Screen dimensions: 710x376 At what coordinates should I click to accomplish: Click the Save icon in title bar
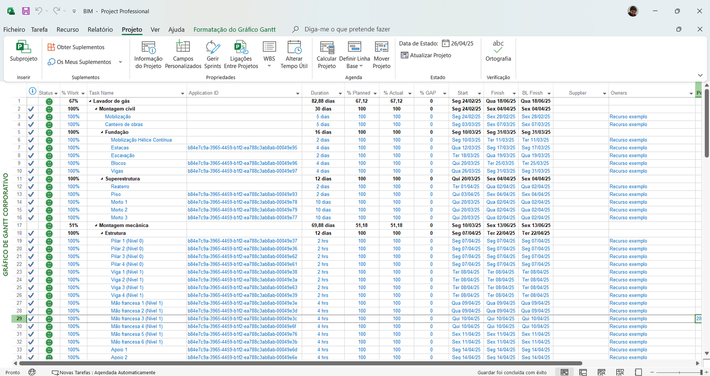[x=26, y=11]
